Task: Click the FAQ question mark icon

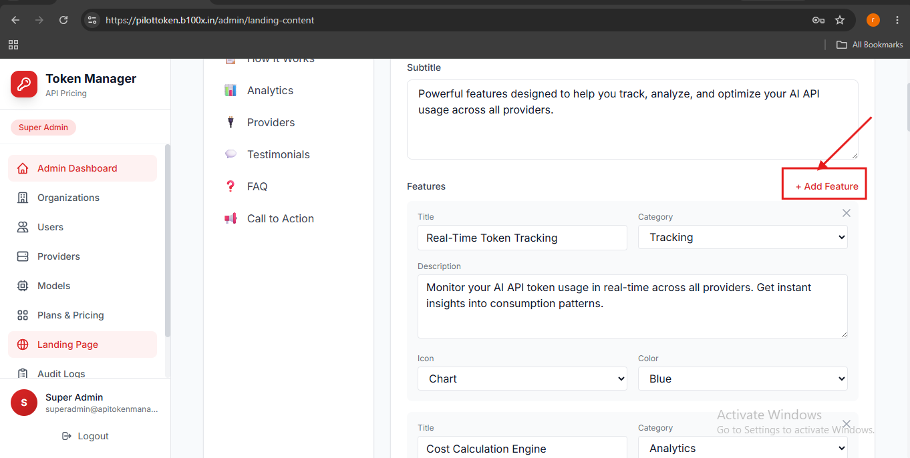Action: tap(231, 186)
